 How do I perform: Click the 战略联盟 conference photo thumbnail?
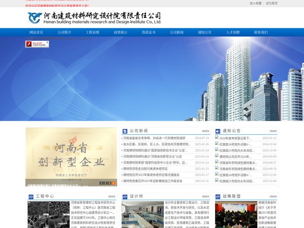point(236,214)
